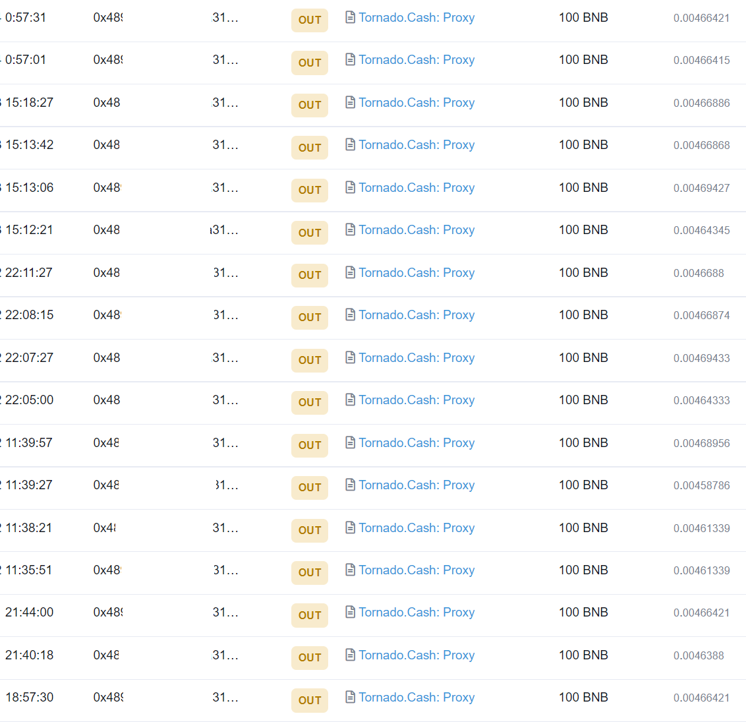
Task: Click the fee value 0.00458786
Action: click(x=701, y=485)
